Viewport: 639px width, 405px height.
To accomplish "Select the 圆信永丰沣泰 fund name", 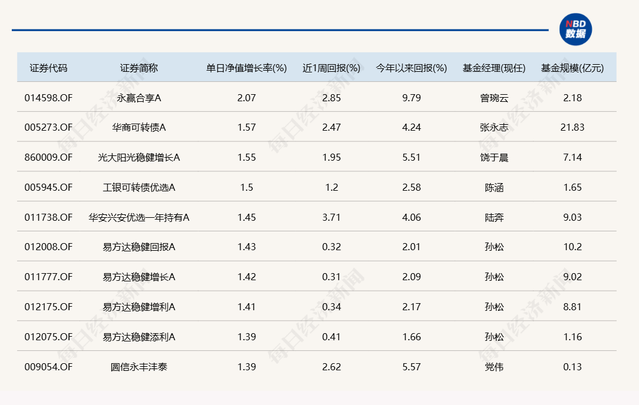I will pyautogui.click(x=139, y=367).
